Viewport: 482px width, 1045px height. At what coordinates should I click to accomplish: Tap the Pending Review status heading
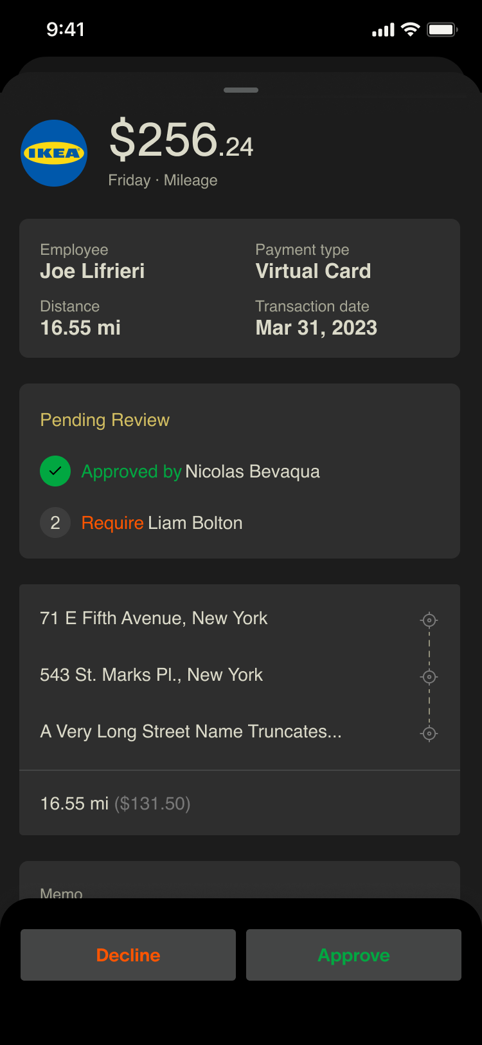coord(105,420)
